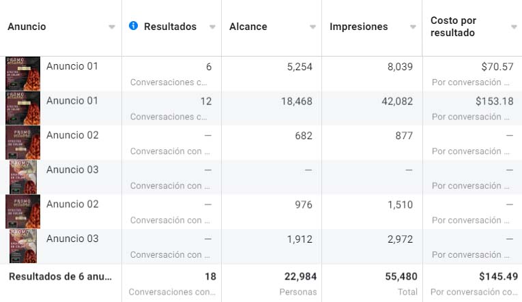The width and height of the screenshot is (522, 302).
Task: Open the Anuncio 03 name with 2,972 impressions
Action: click(72, 239)
